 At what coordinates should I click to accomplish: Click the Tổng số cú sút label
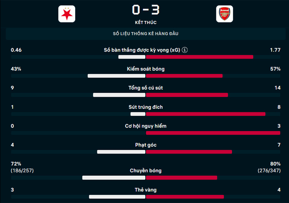pyautogui.click(x=146, y=88)
